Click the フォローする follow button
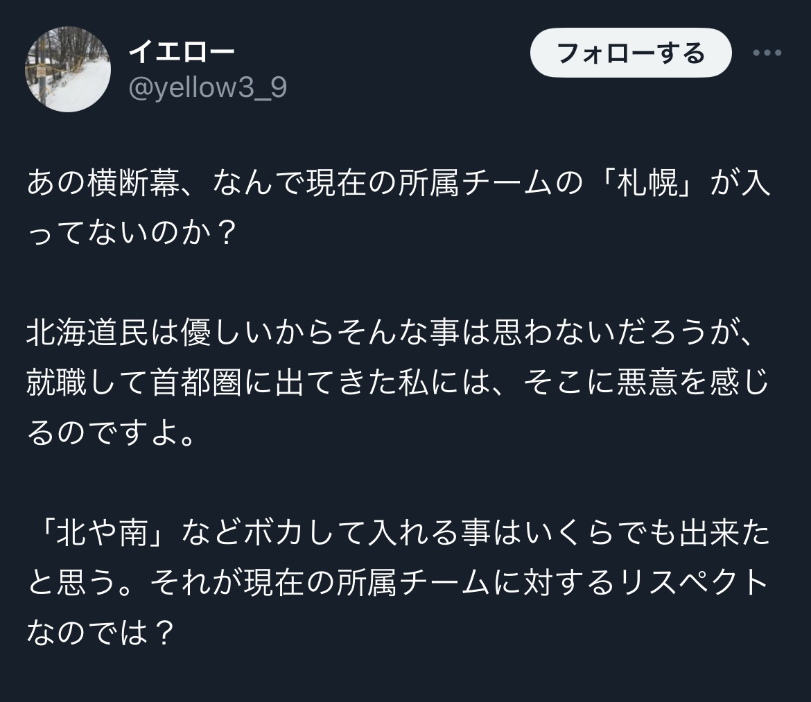 click(x=630, y=53)
